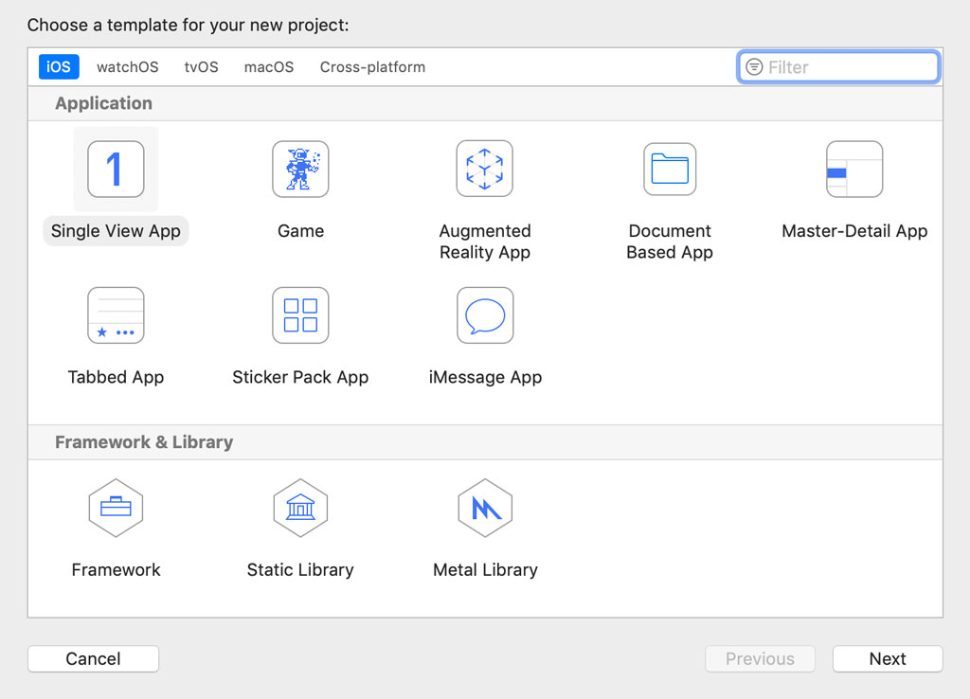Select the Augmented Reality App template
970x699 pixels.
485,169
